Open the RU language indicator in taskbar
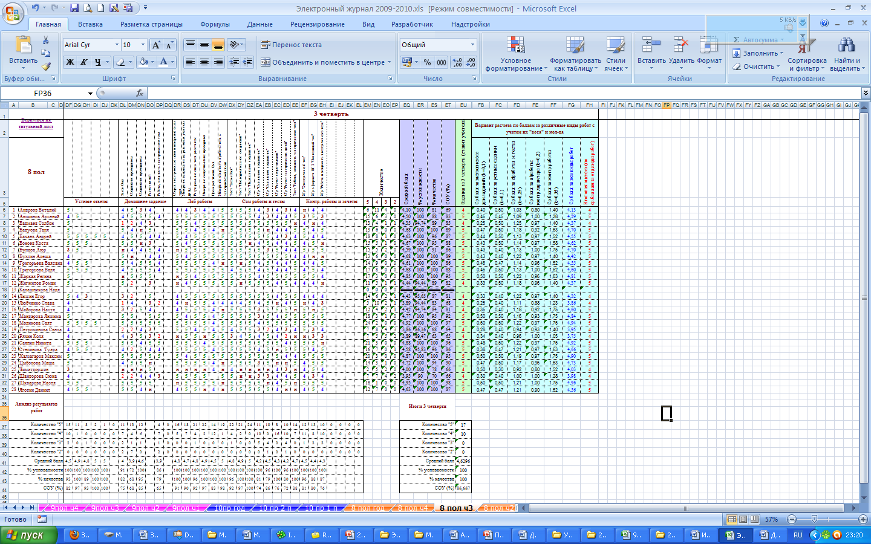The image size is (871, 544). 798,535
